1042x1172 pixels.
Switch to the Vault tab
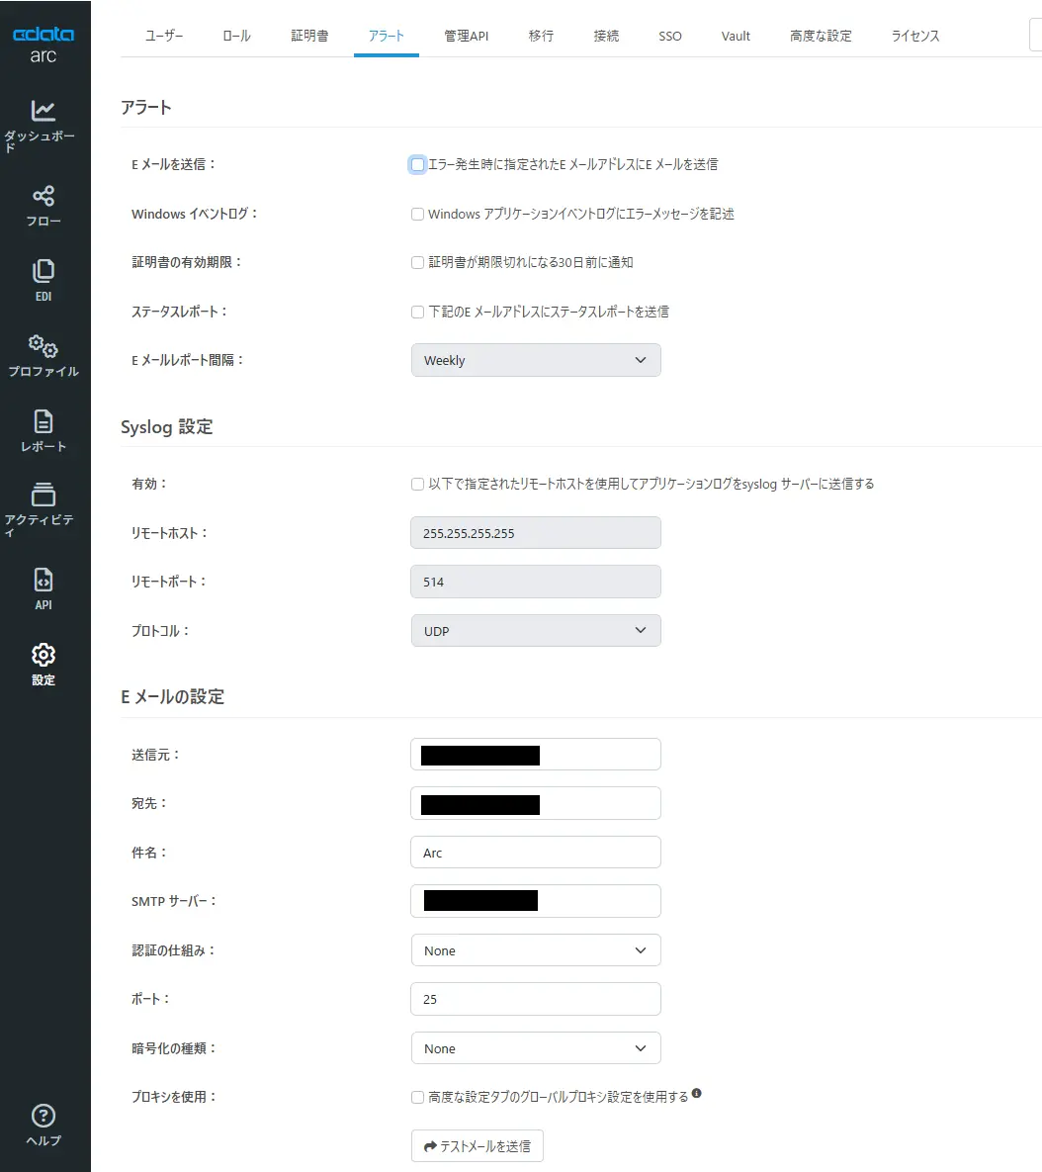pyautogui.click(x=736, y=36)
